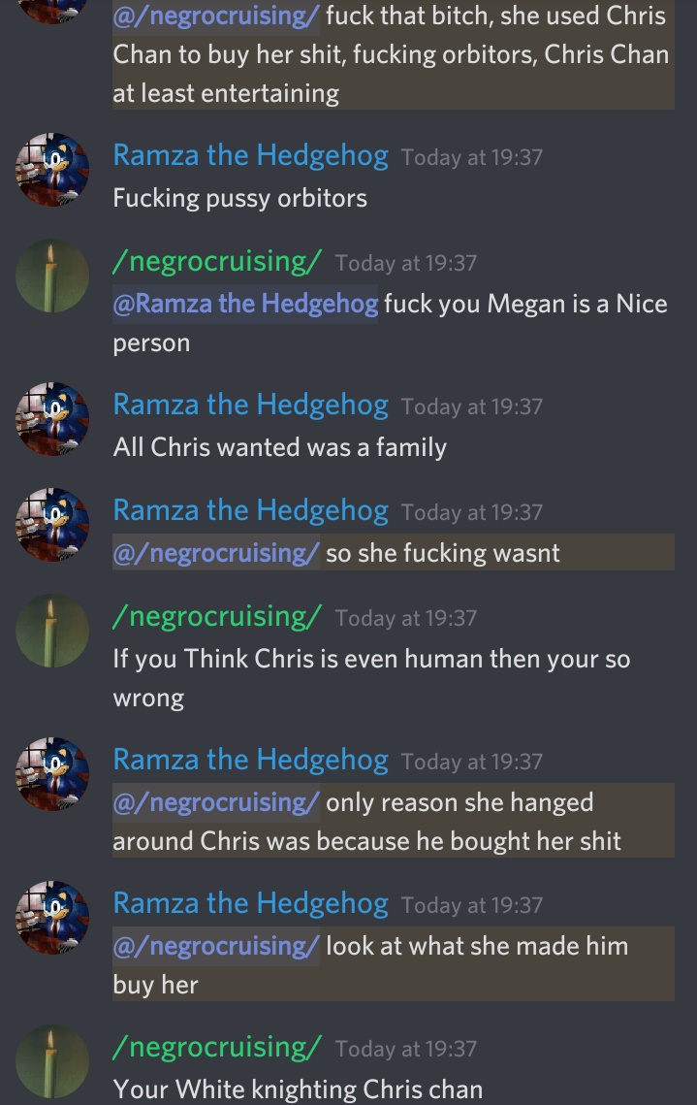Open username above 'Fucking pussy orbitors' message
The width and height of the screenshot is (697, 1105).
(251, 156)
